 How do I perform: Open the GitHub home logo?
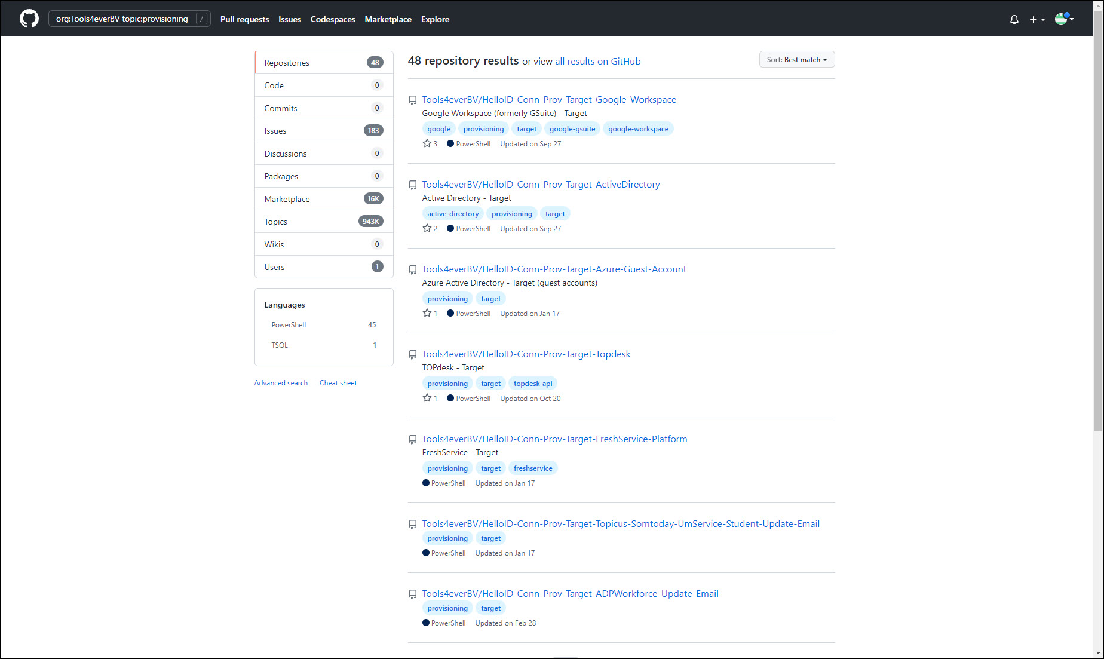pyautogui.click(x=29, y=19)
